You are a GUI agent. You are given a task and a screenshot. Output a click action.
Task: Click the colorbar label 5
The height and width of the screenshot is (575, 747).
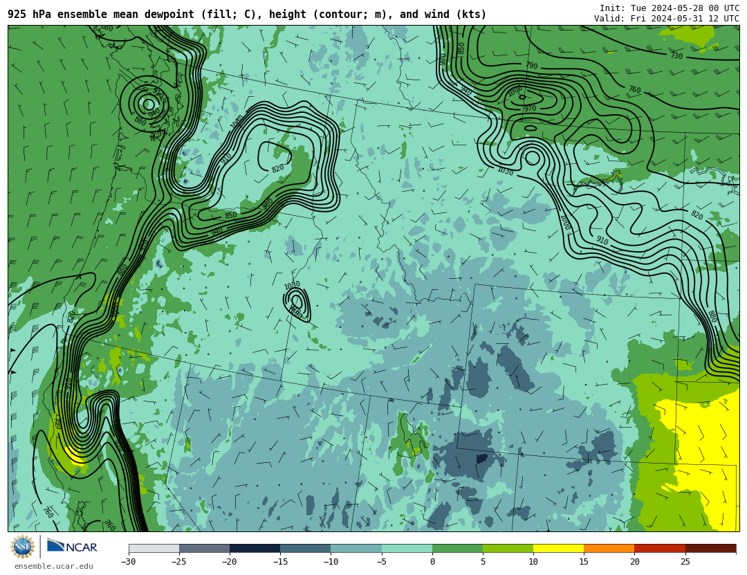[x=483, y=562]
